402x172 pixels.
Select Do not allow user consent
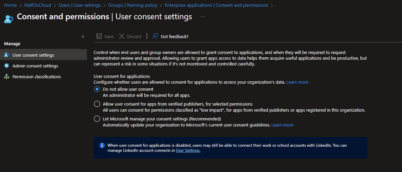(97, 89)
